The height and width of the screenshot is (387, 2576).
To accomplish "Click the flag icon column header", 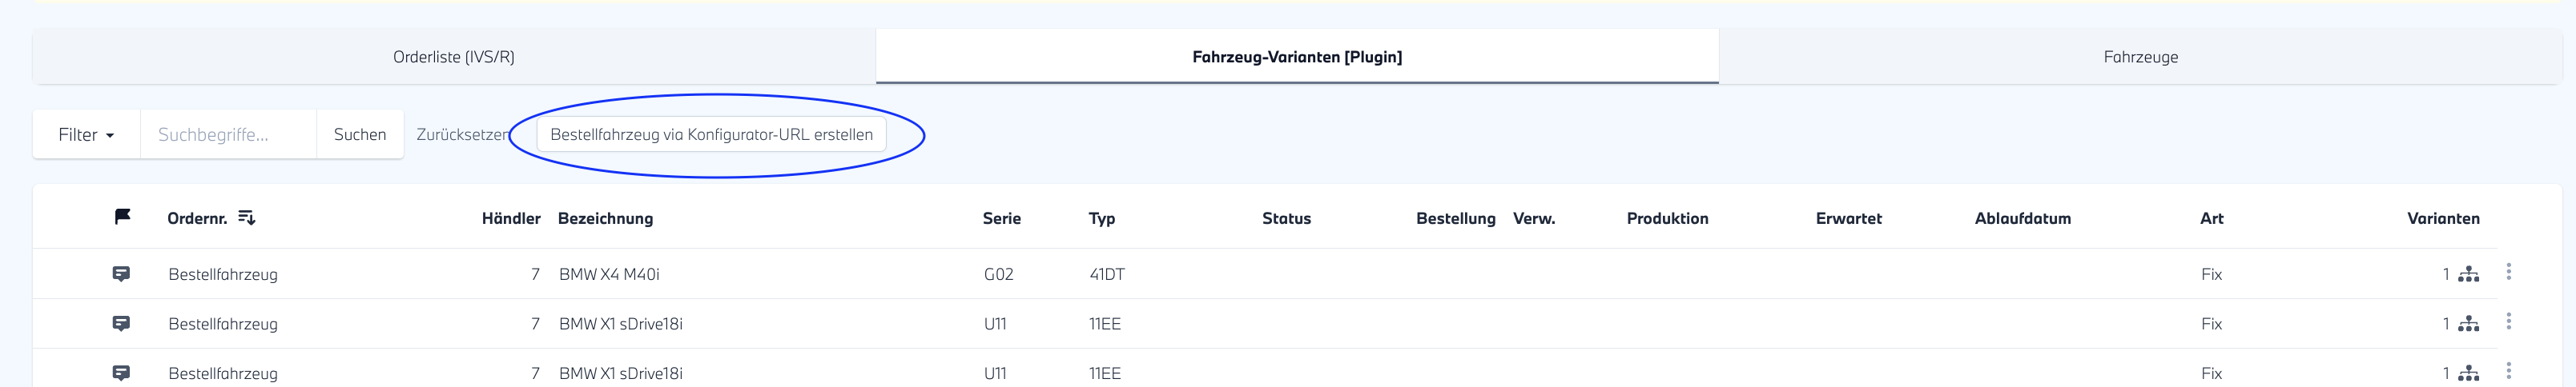I will tap(122, 217).
